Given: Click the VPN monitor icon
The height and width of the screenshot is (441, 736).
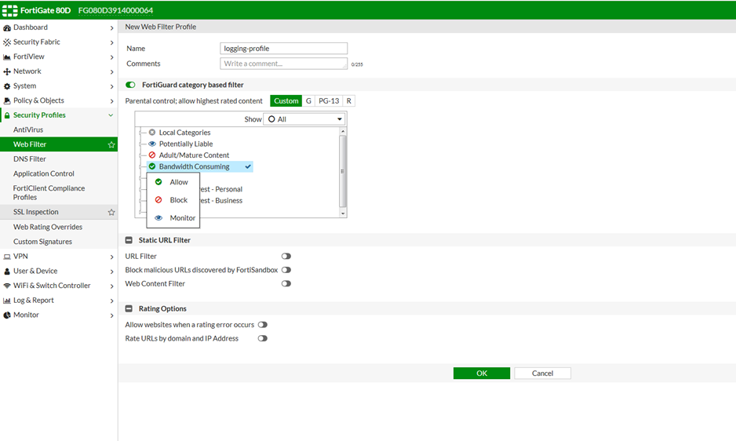Looking at the screenshot, I should [x=7, y=257].
